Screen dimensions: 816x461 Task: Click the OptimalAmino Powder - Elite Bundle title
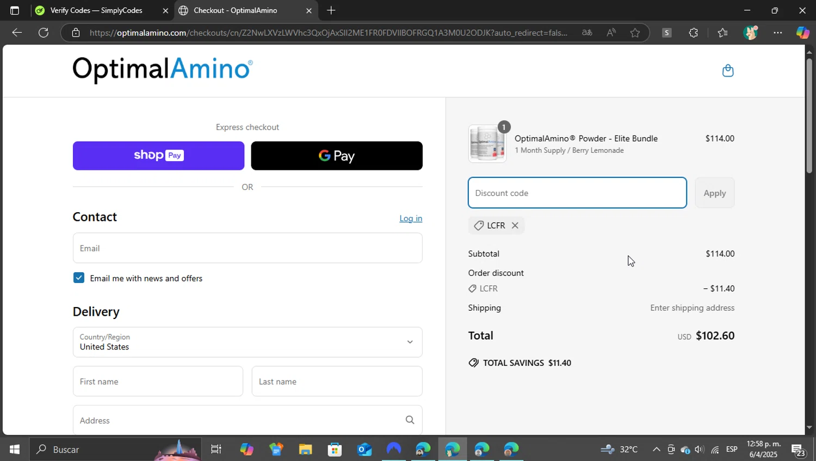pos(586,138)
